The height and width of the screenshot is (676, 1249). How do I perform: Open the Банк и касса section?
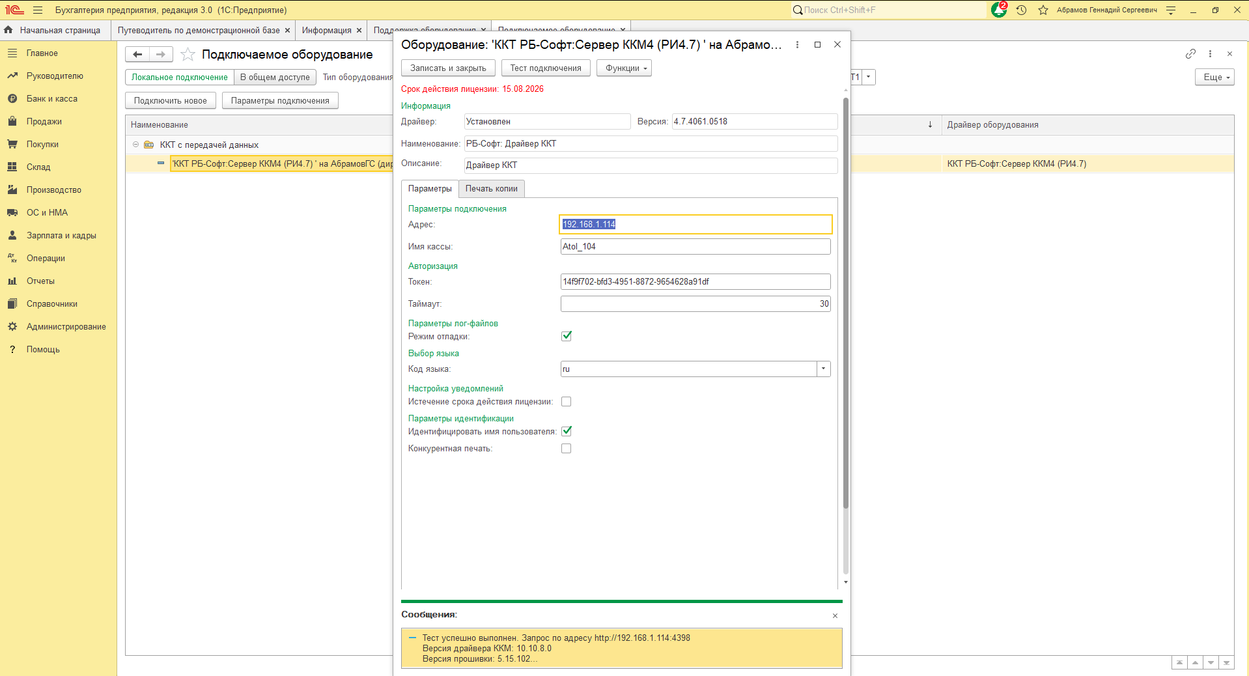coord(52,99)
